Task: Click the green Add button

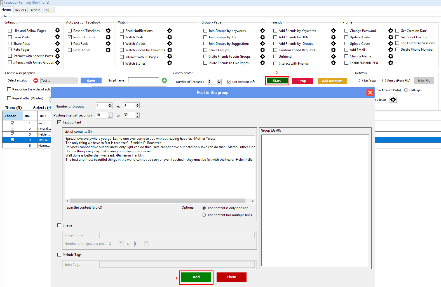Action: pyautogui.click(x=196, y=277)
